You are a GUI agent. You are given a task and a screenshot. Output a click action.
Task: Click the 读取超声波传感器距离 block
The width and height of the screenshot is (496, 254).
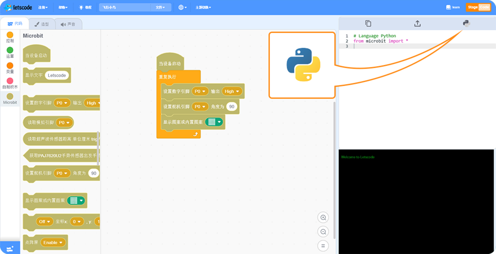(x=62, y=139)
